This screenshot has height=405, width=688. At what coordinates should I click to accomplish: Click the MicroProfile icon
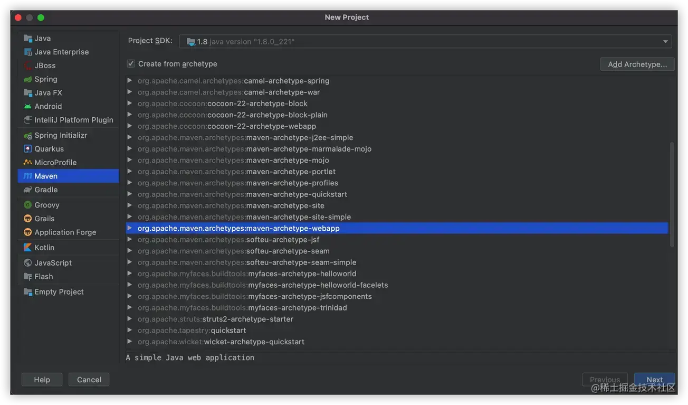28,163
